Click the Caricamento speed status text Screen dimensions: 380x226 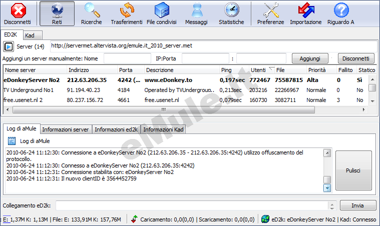coord(167,219)
